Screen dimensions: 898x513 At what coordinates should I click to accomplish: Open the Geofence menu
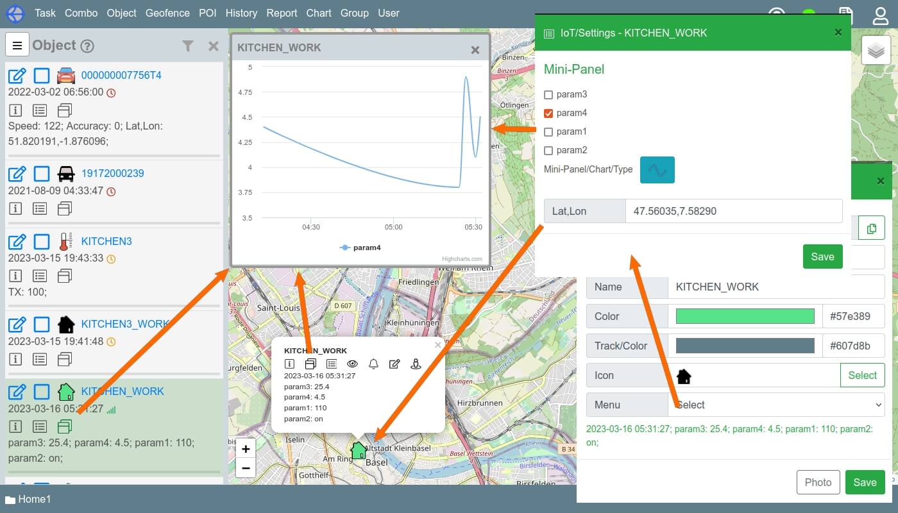click(x=167, y=13)
